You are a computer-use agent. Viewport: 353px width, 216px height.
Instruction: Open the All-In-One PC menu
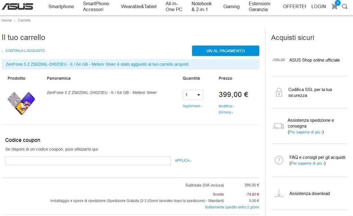point(174,7)
